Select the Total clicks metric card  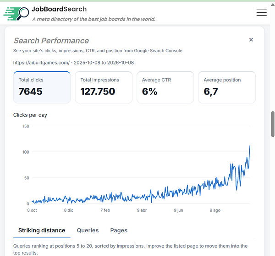(x=42, y=87)
